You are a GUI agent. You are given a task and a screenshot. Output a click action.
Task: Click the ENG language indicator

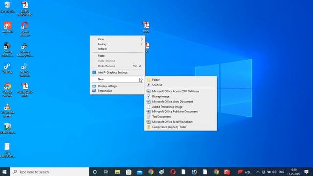click(281, 172)
